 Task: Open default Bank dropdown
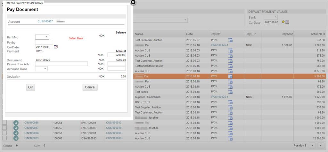click(271, 17)
